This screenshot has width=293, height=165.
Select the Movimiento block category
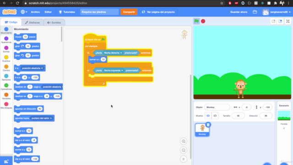pyautogui.click(x=6, y=31)
